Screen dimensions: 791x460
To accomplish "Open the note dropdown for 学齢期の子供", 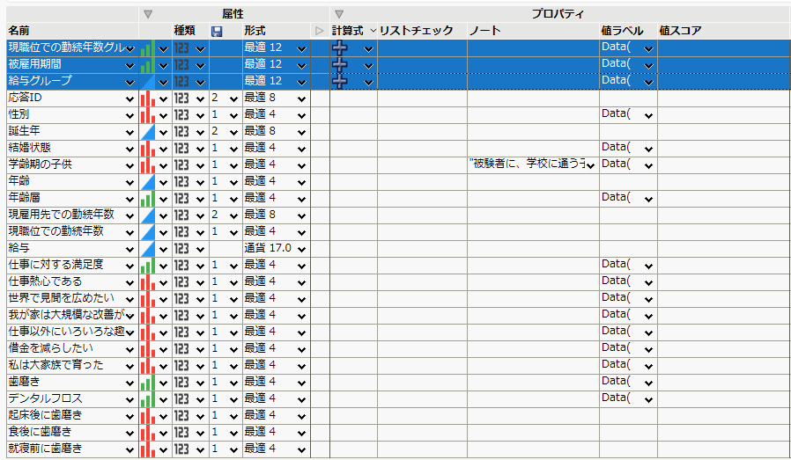I will click(x=591, y=165).
